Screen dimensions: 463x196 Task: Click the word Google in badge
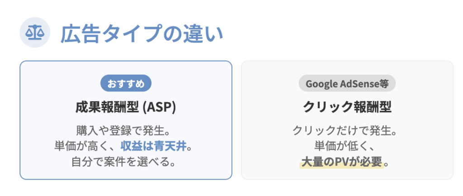click(320, 83)
